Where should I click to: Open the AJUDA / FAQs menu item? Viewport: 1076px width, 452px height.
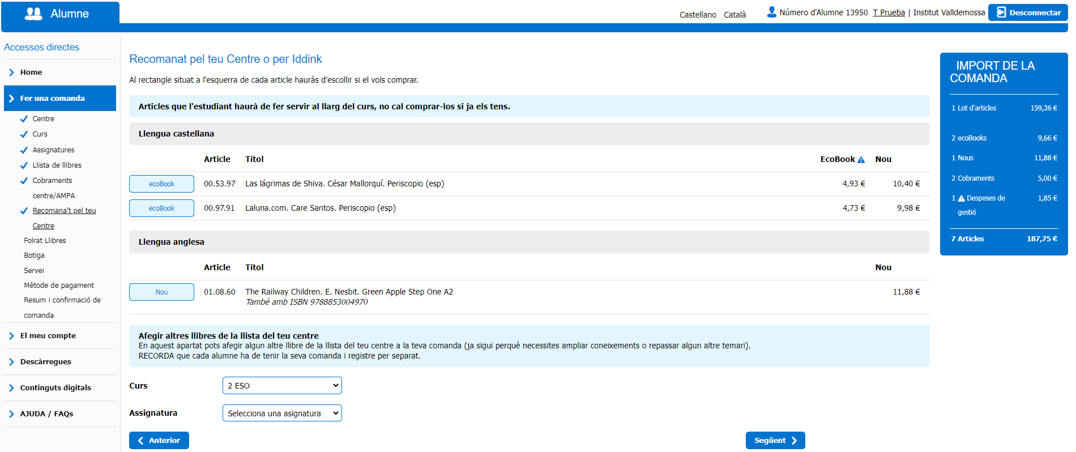pos(46,414)
